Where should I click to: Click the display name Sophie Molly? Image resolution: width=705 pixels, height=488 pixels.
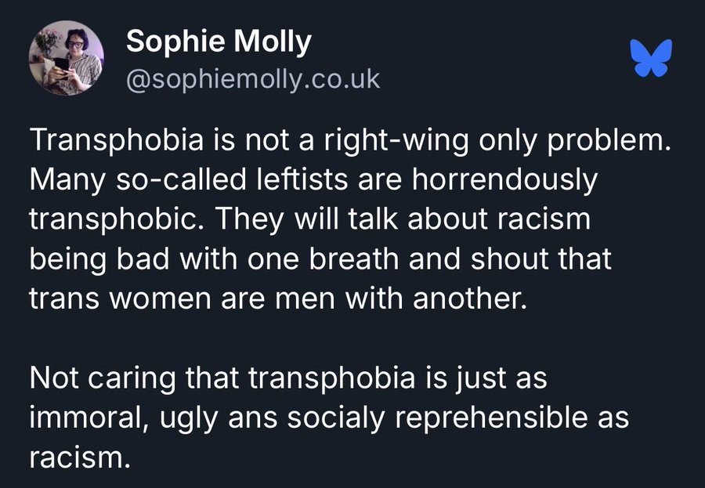coord(219,42)
